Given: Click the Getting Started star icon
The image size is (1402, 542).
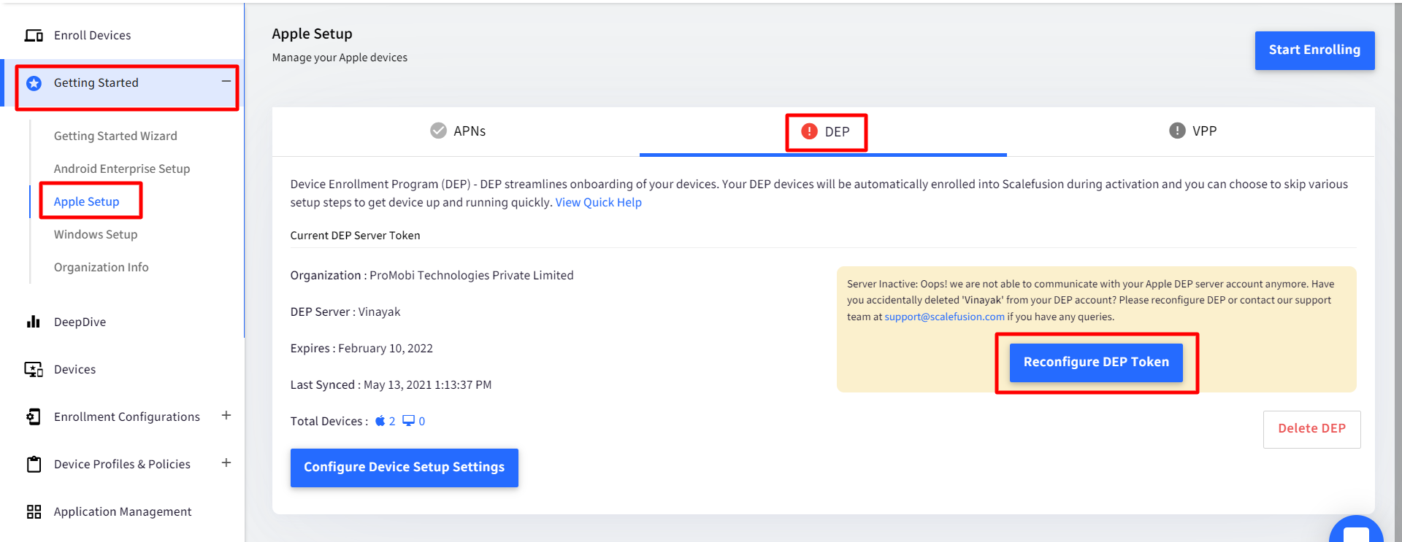Looking at the screenshot, I should click(x=34, y=83).
